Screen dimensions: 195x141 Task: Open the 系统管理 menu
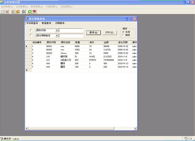click(x=67, y=7)
